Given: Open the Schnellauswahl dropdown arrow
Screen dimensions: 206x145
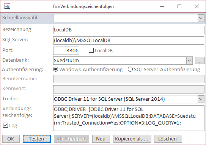Looking at the screenshot, I should [x=201, y=18].
